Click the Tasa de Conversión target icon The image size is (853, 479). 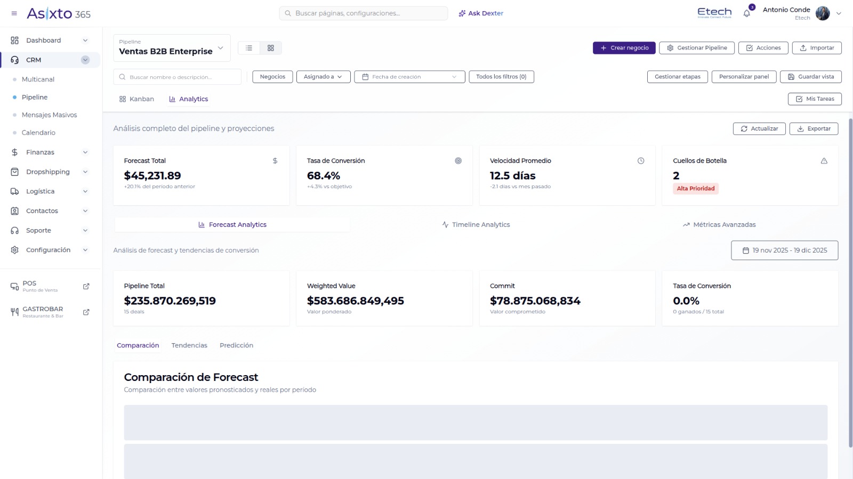point(458,161)
